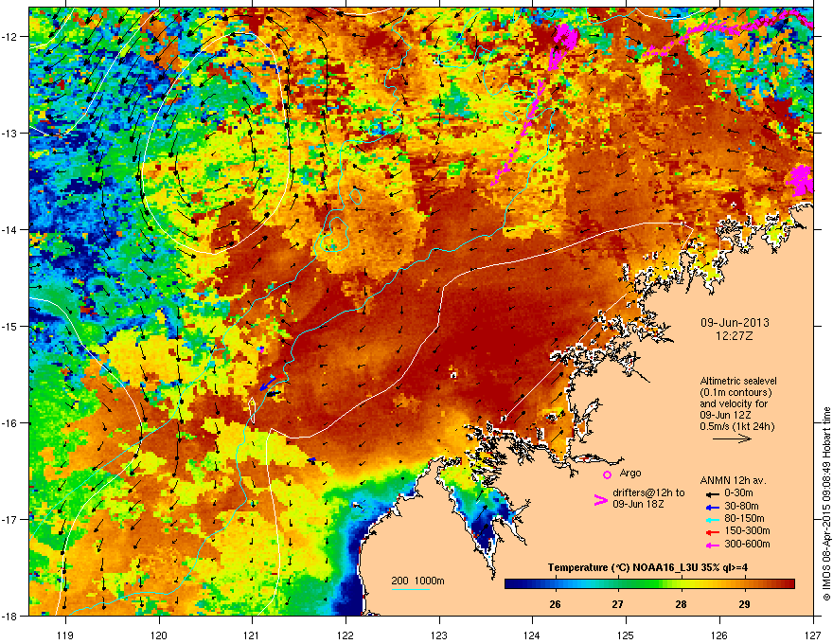
Task: Click the colorbar tick label '26'
Action: click(x=555, y=604)
